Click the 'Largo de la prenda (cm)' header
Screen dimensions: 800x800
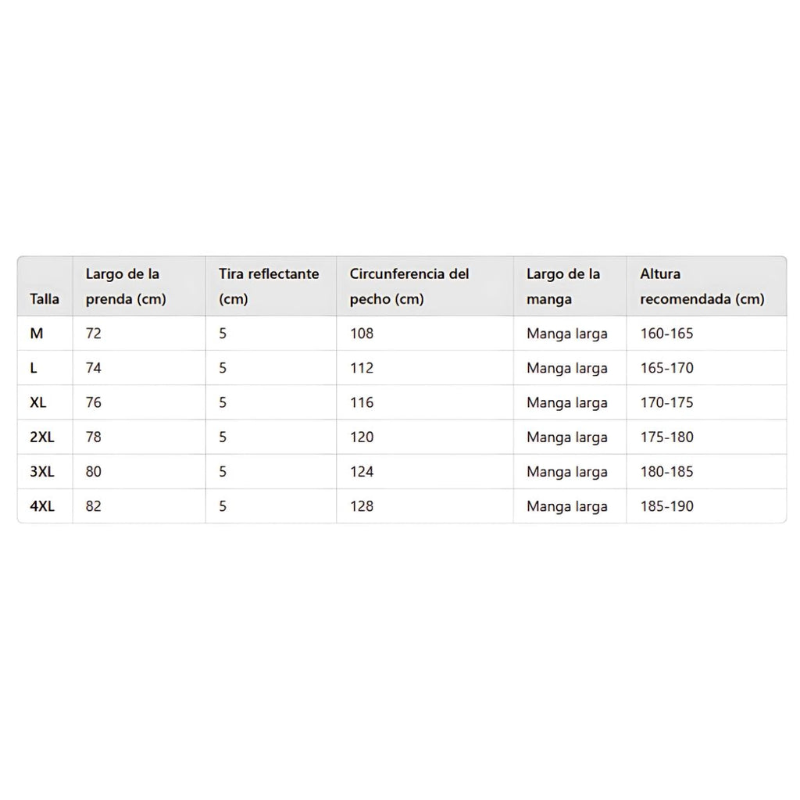click(x=126, y=286)
